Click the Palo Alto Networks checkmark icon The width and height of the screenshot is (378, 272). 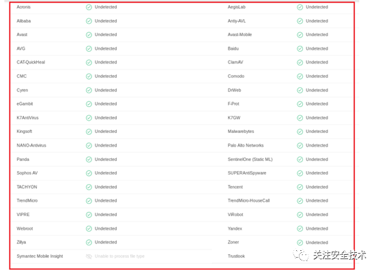coord(300,145)
